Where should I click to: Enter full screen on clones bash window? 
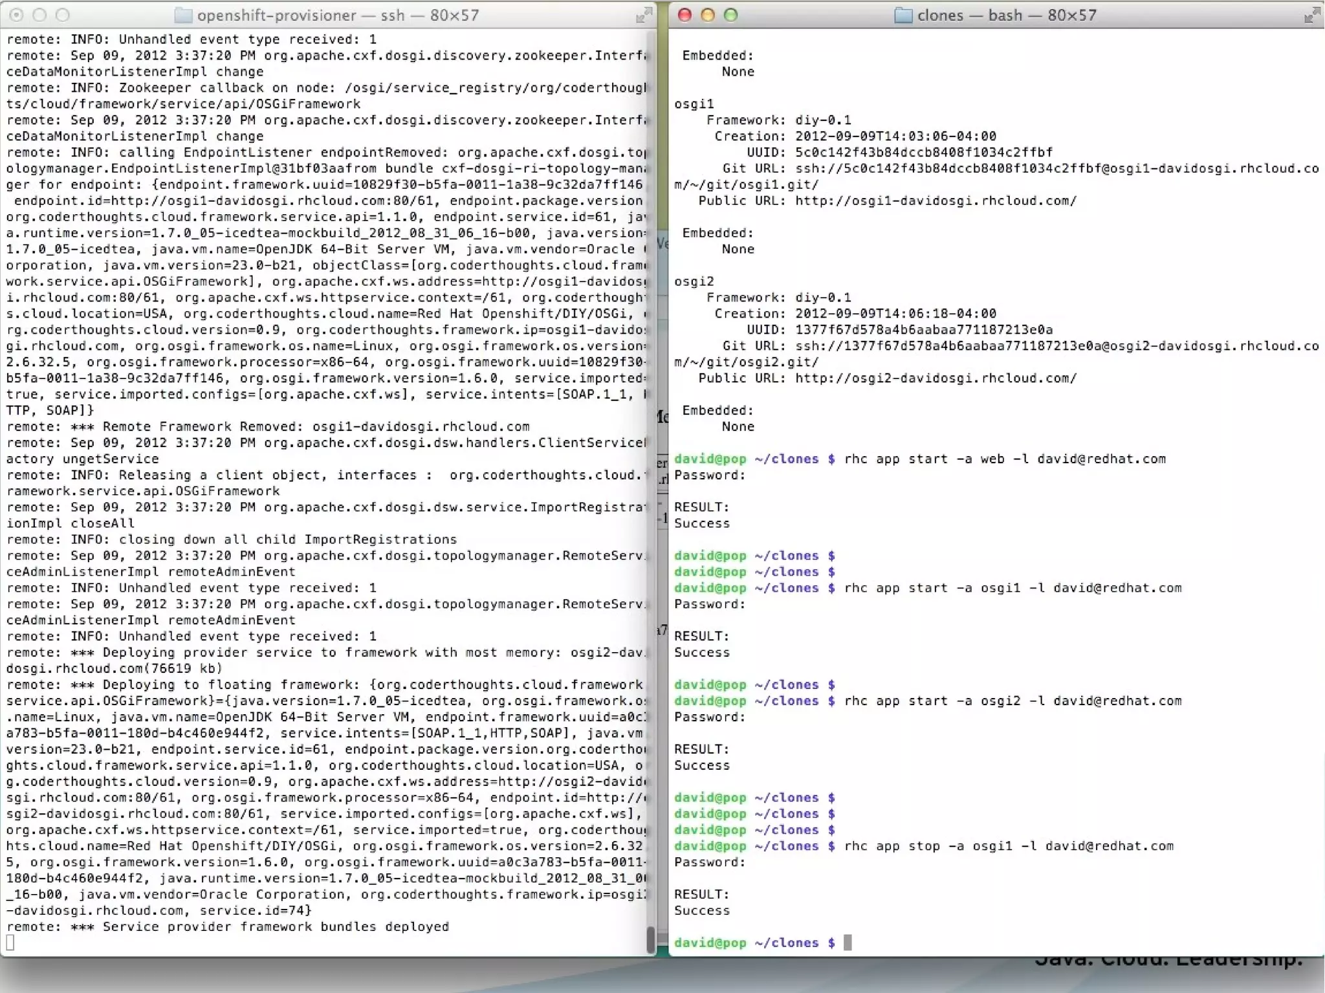coord(1311,16)
